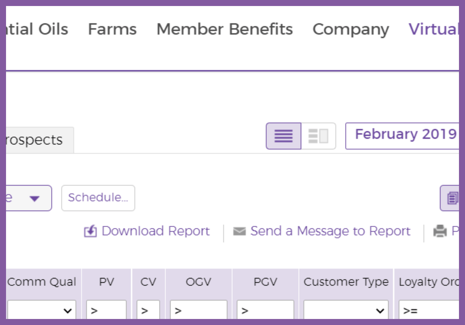
Task: Click Send a Message to Report link
Action: point(330,231)
